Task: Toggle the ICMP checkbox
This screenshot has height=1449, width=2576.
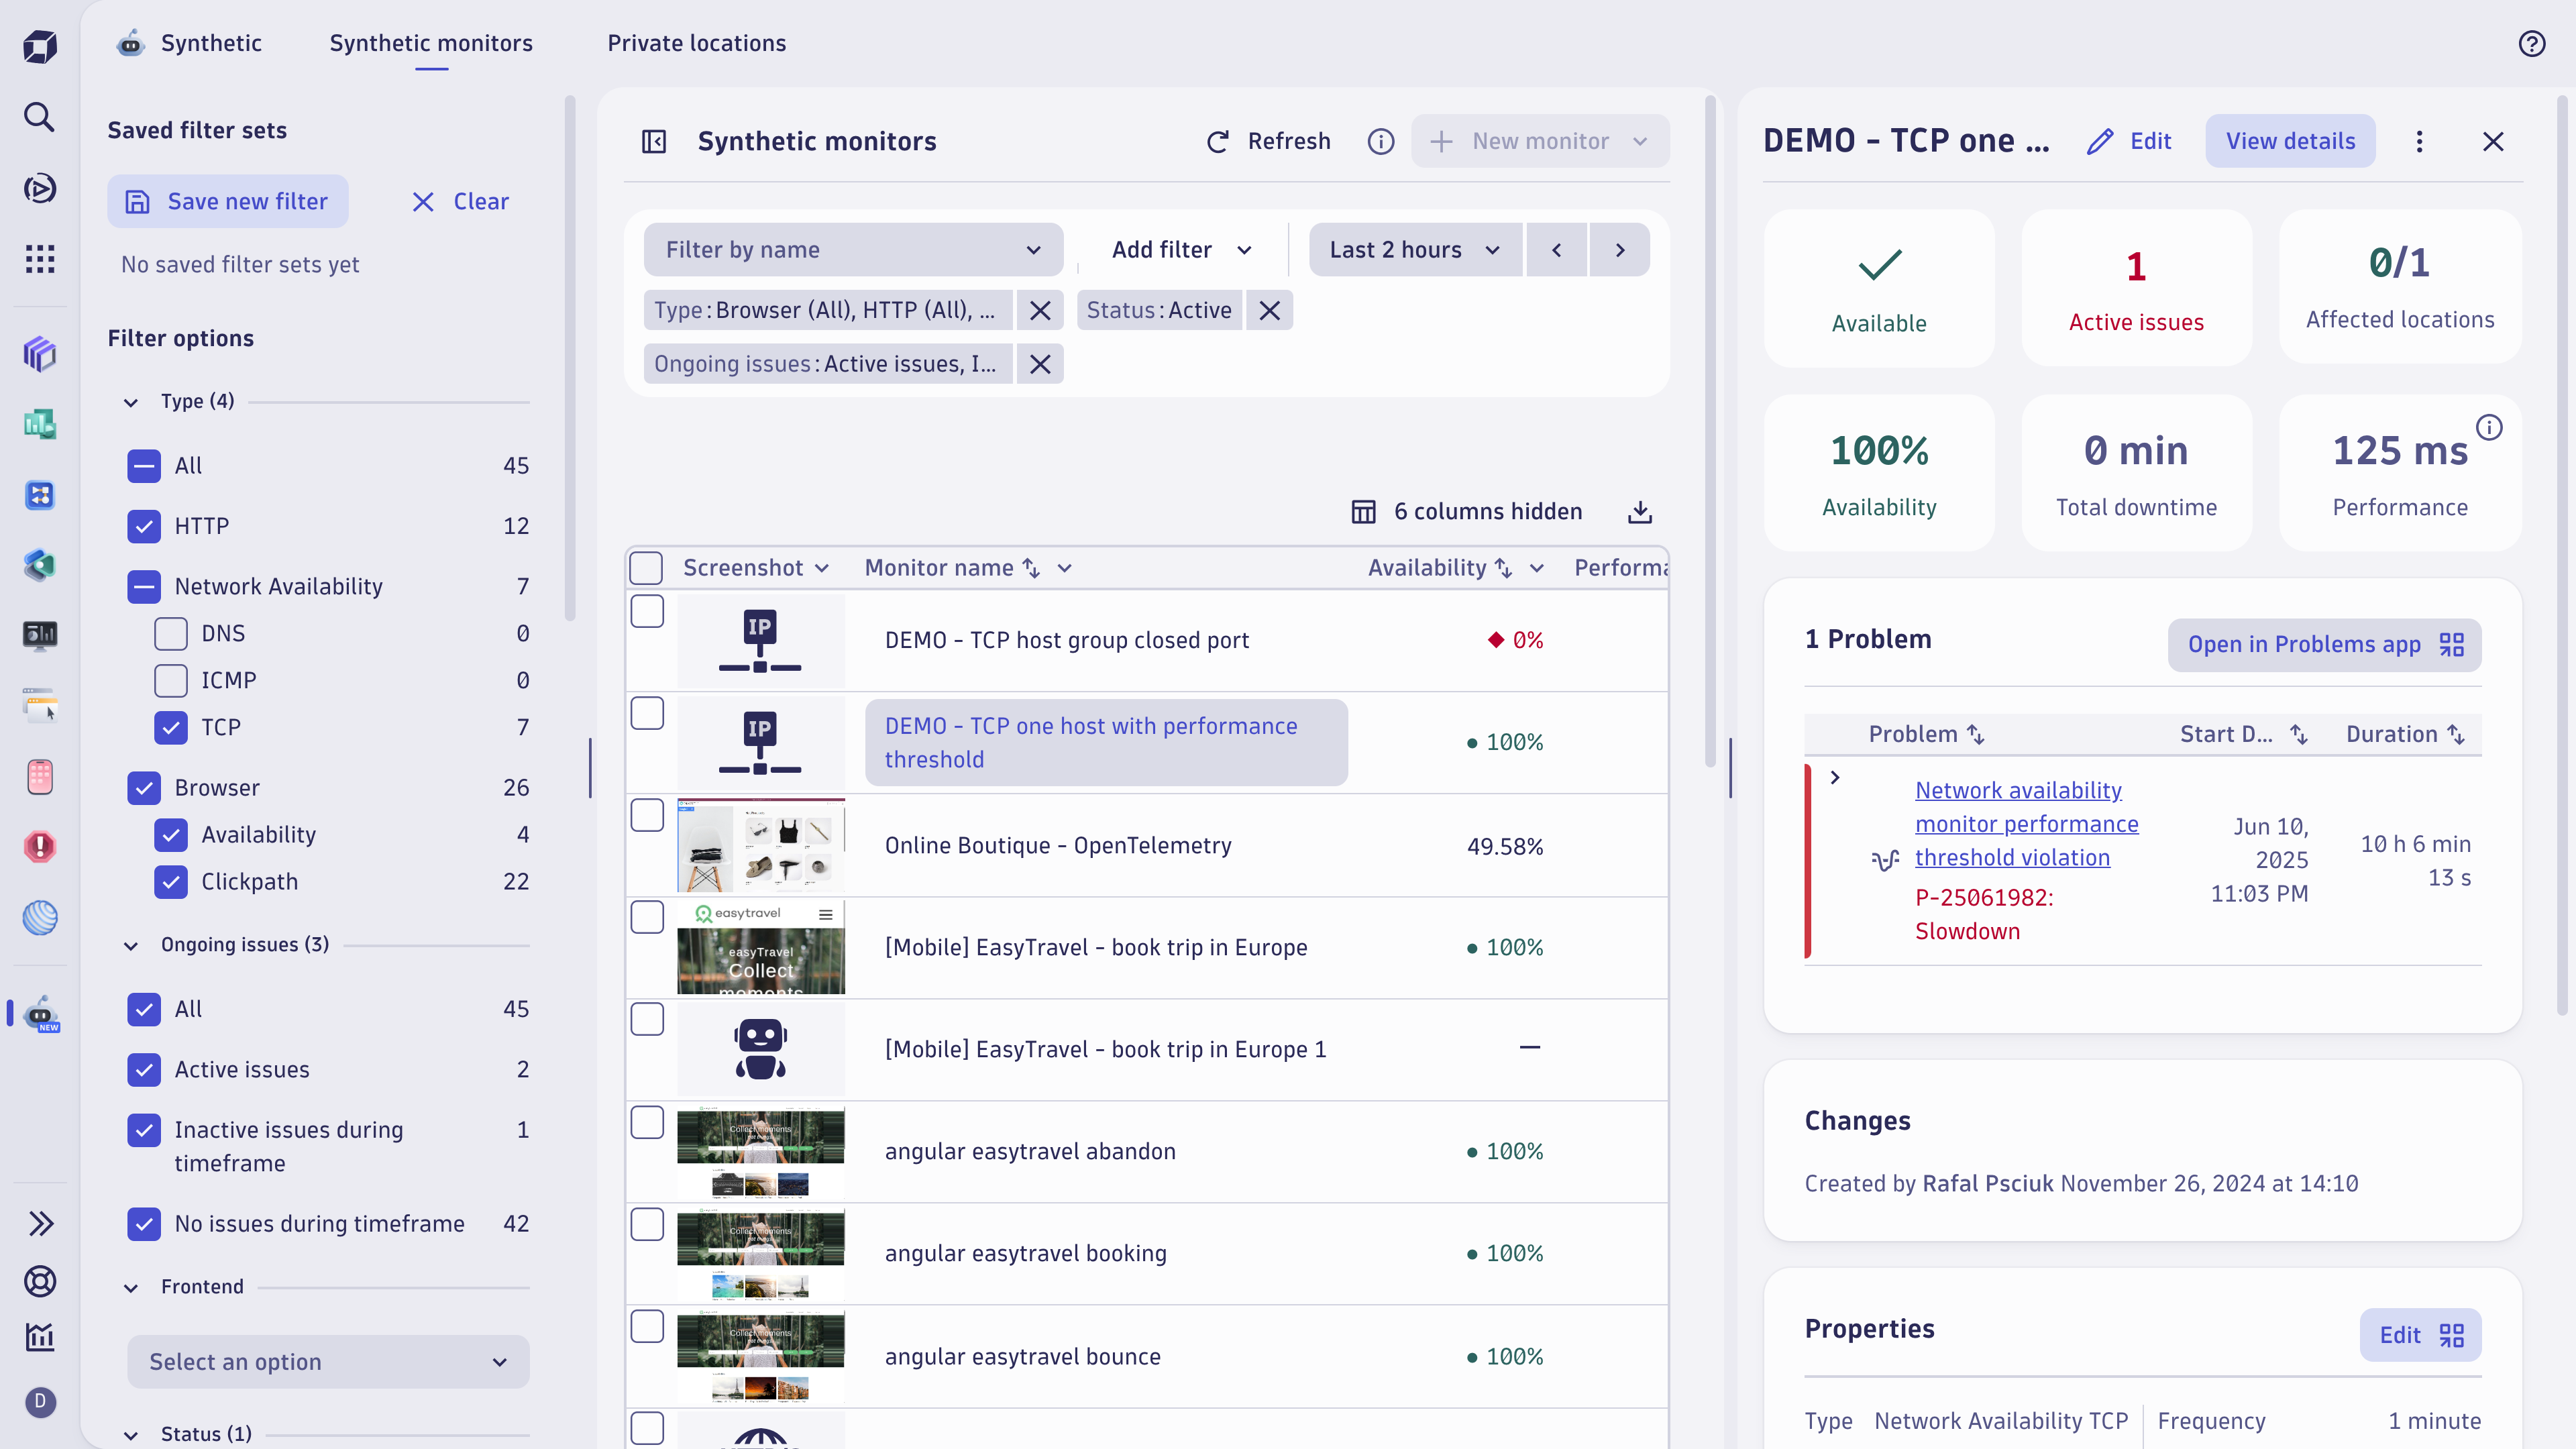Action: click(x=171, y=680)
